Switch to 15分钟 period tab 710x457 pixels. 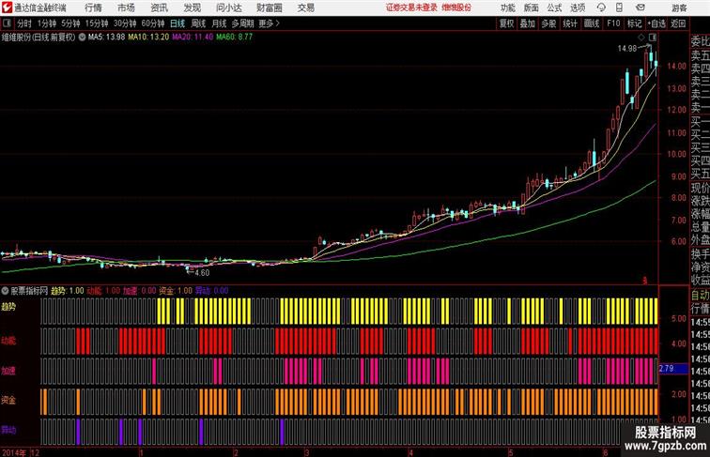97,23
